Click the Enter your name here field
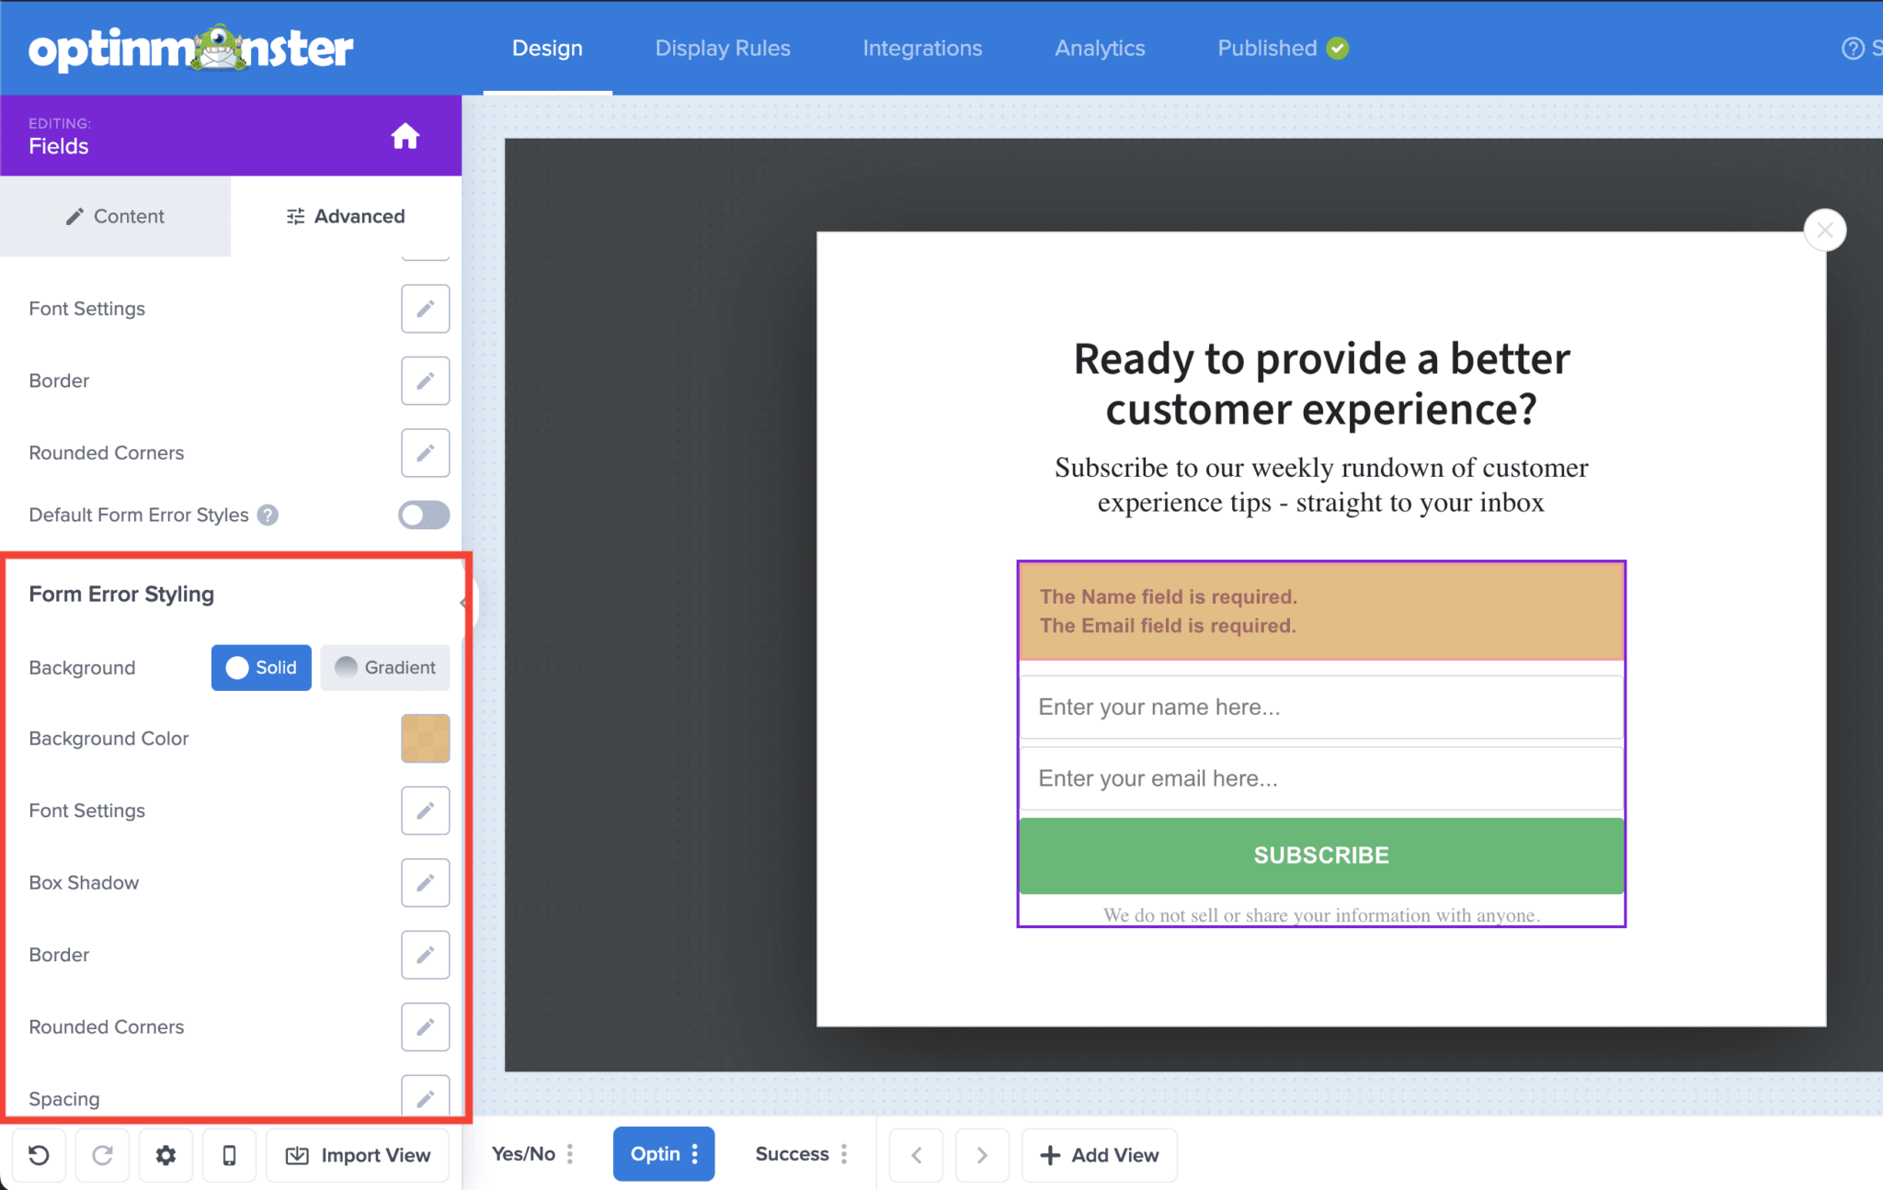 [x=1319, y=707]
